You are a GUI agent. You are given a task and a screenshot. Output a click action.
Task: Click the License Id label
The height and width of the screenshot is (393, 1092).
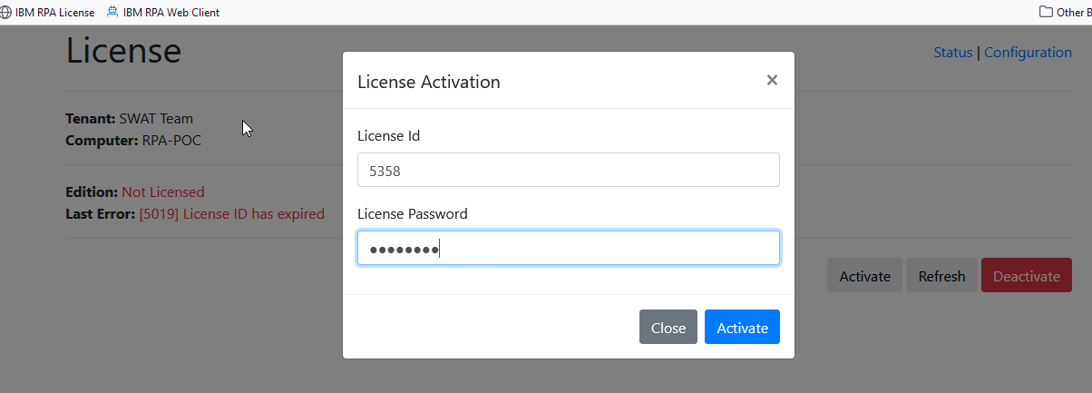pos(389,136)
